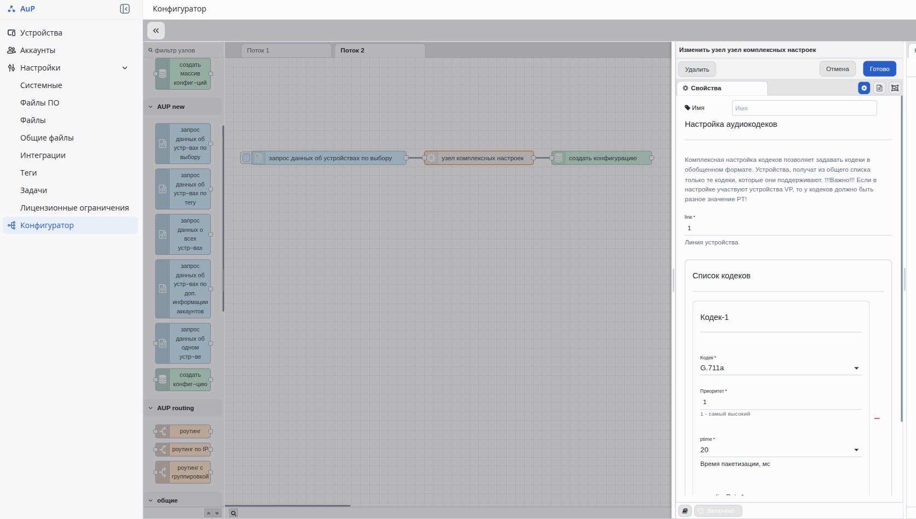This screenshot has height=519, width=916.
Task: Switch to Поток 2 tab
Action: 379,50
